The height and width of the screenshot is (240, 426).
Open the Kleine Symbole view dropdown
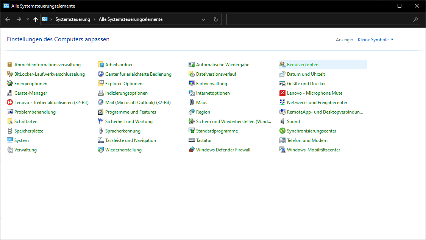pos(376,40)
